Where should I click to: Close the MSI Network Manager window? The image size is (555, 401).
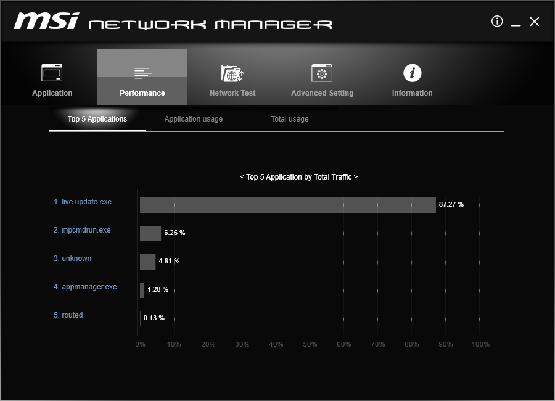[x=535, y=22]
